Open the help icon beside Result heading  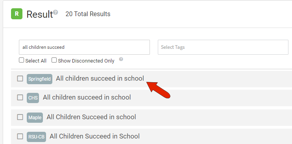pyautogui.click(x=55, y=12)
